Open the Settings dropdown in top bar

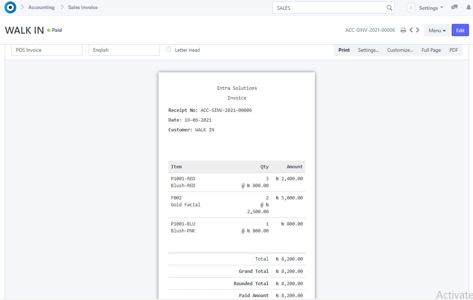click(431, 8)
